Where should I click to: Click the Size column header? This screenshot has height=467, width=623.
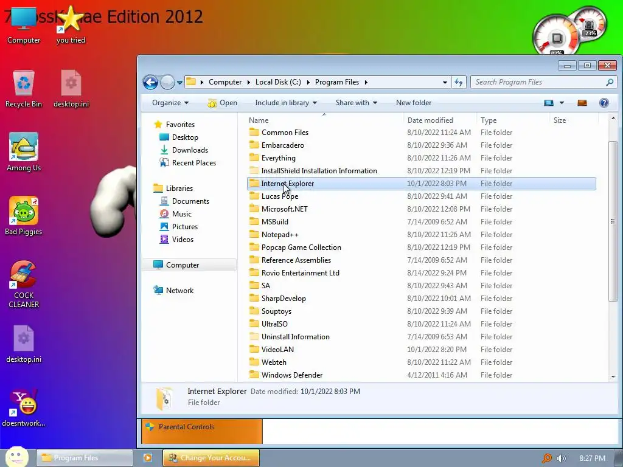pyautogui.click(x=574, y=120)
